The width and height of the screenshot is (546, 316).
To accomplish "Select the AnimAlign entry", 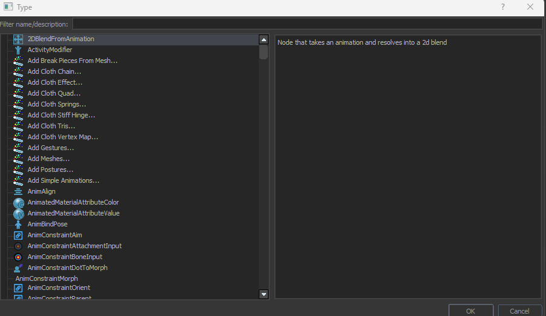I will 41,191.
